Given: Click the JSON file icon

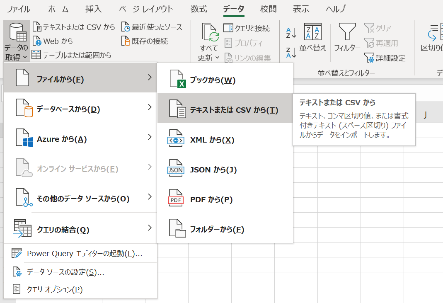Looking at the screenshot, I should [176, 168].
